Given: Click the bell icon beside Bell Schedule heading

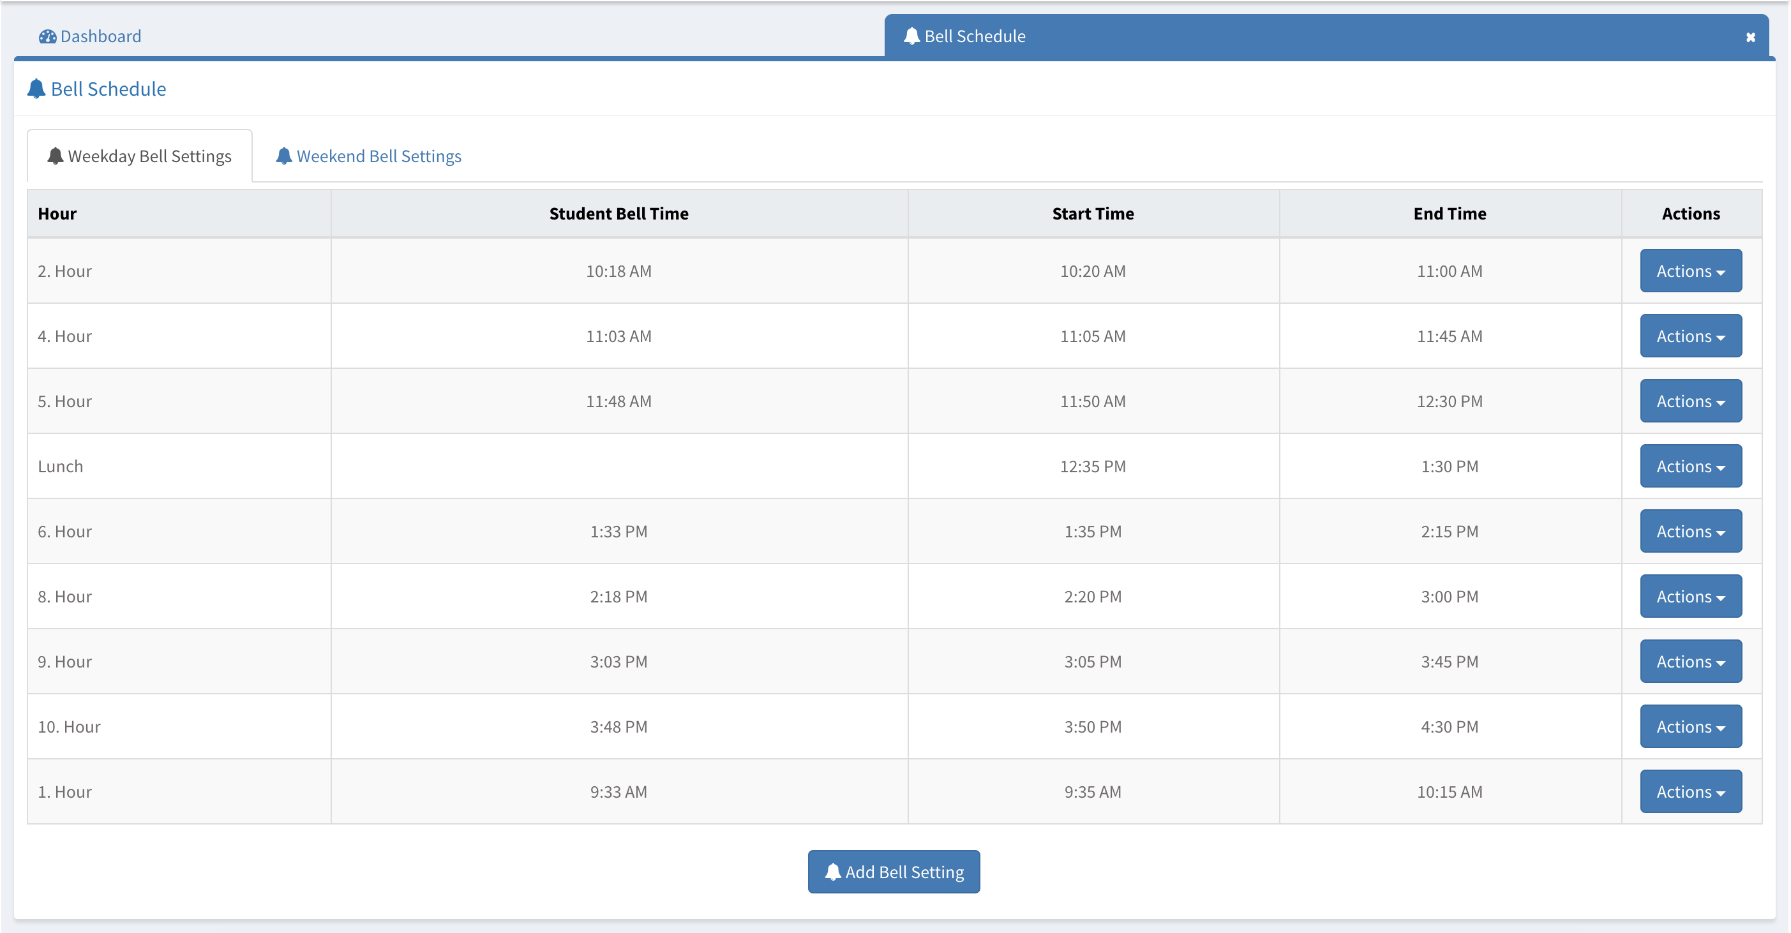Looking at the screenshot, I should coord(36,89).
